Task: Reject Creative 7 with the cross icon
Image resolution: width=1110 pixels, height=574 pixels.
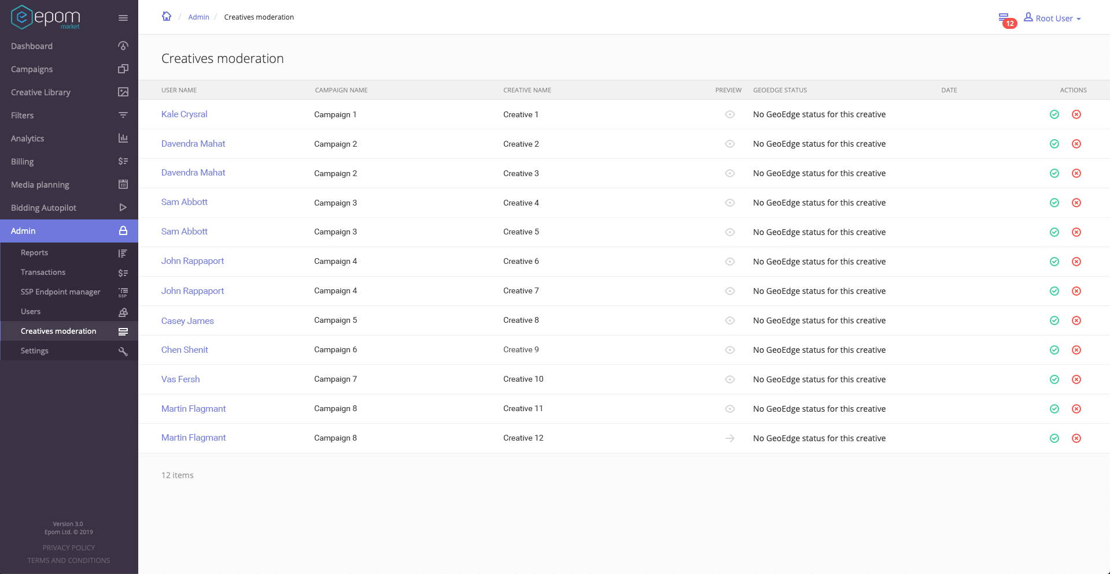Action: click(1076, 291)
